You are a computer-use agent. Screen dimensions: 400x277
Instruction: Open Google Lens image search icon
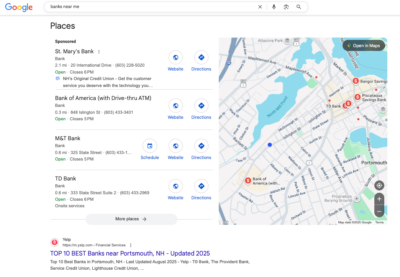click(286, 7)
